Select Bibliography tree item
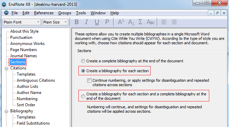Image resolution: width=229 pixels, height=127 pixels. point(21,111)
